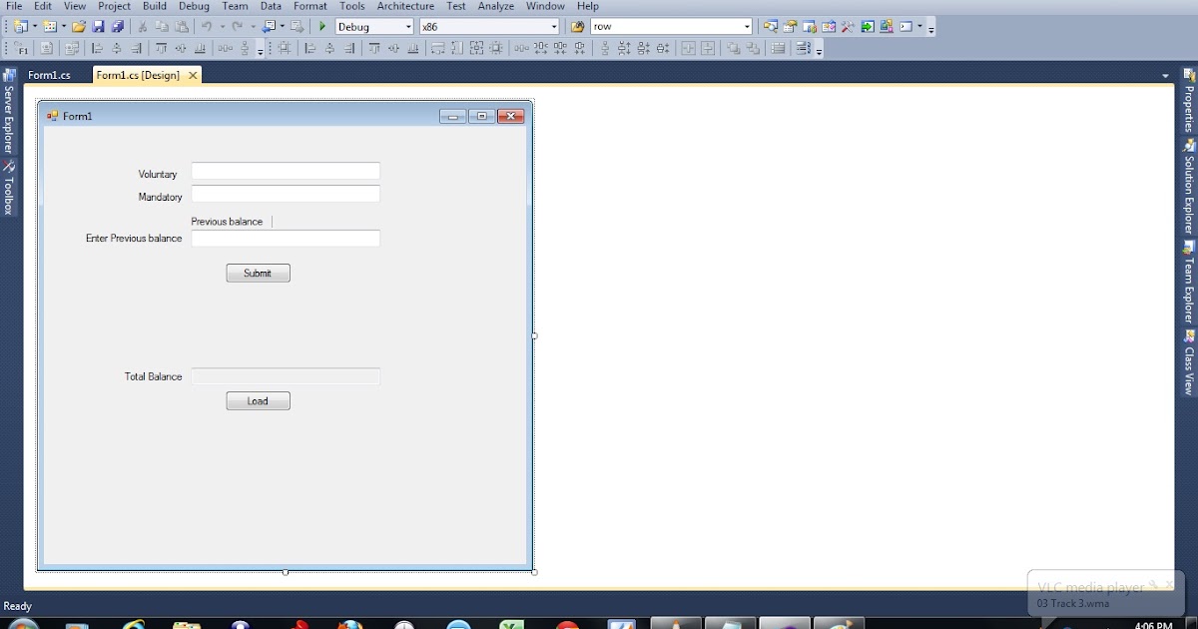This screenshot has width=1198, height=629.
Task: Open the Object Browser toolbar icon
Action: point(829,27)
